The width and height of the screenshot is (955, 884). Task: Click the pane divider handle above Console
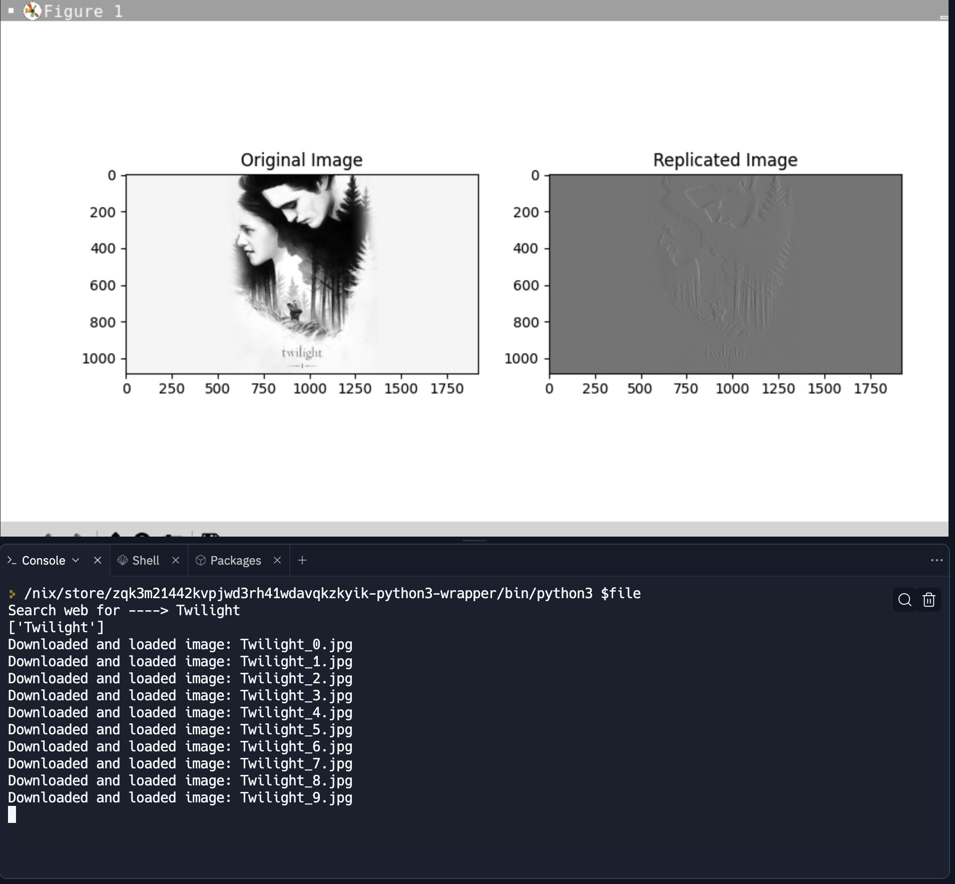tap(474, 541)
